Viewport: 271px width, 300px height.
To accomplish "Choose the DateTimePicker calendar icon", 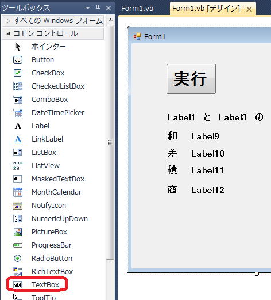I will 18,113.
